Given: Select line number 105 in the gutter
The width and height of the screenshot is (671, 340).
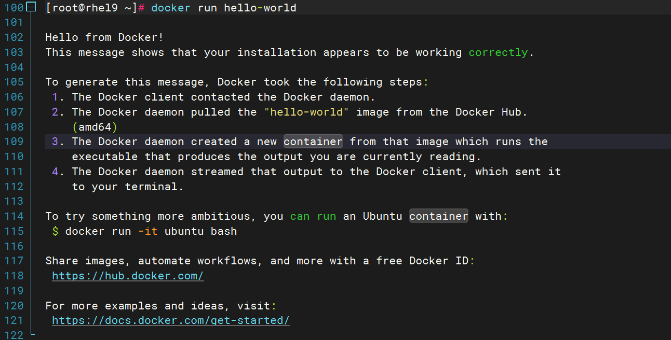Looking at the screenshot, I should pos(14,82).
